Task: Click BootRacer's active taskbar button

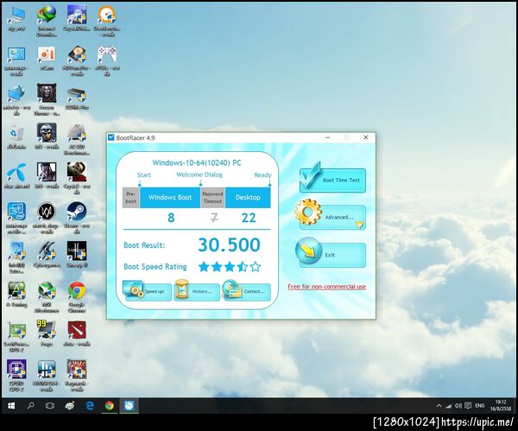Action: (129, 406)
